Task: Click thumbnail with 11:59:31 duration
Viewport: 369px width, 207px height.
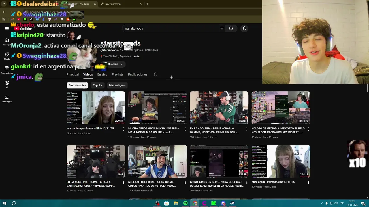Action: 219,108
